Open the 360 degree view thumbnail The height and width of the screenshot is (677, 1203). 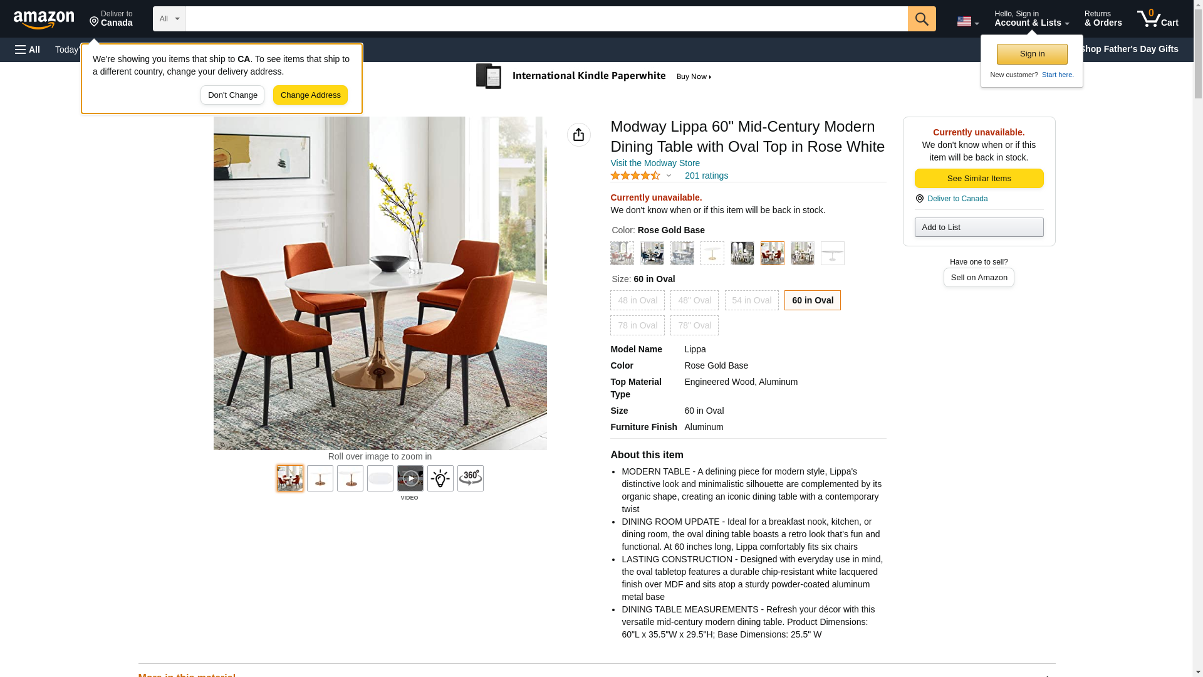pyautogui.click(x=470, y=478)
